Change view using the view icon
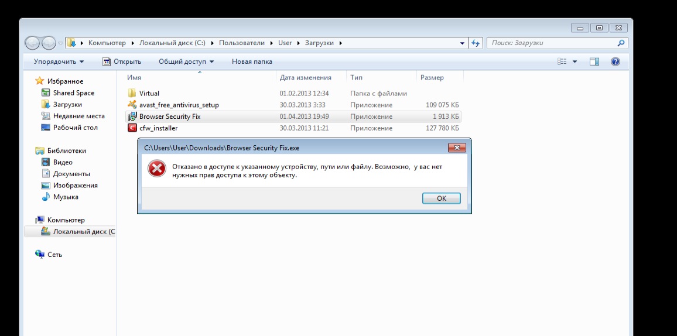Image resolution: width=677 pixels, height=336 pixels. click(x=562, y=61)
